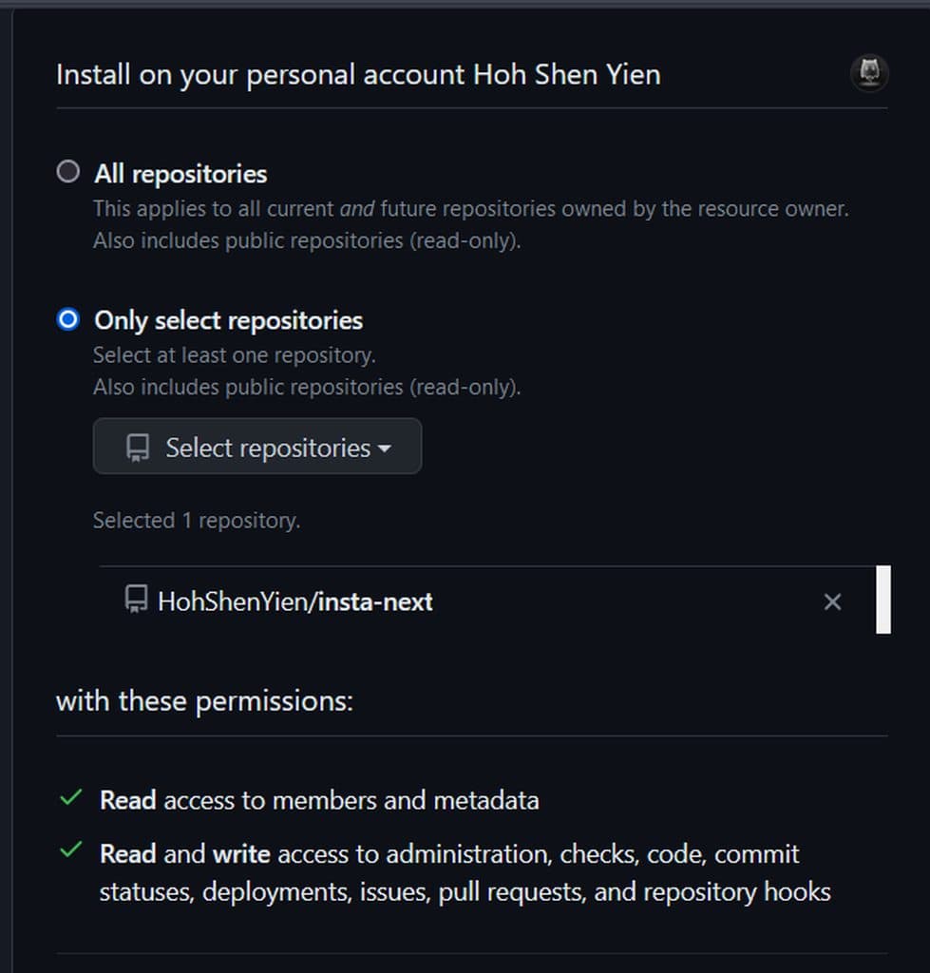The width and height of the screenshot is (930, 973).
Task: Click the GitHub Octocat avatar icon
Action: coord(867,72)
